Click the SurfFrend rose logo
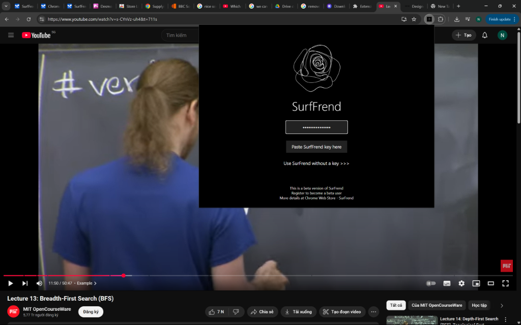 point(317,68)
